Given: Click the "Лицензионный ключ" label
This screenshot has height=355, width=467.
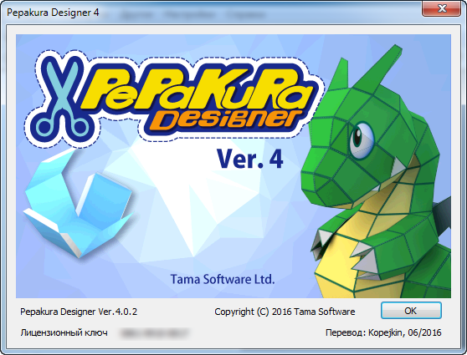Looking at the screenshot, I should [x=64, y=332].
